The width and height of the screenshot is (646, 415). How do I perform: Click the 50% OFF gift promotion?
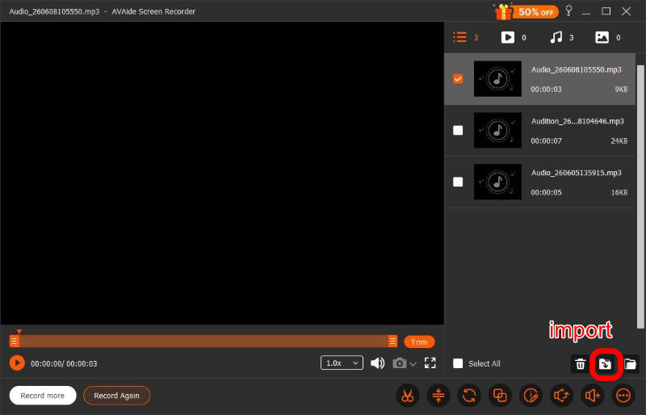526,11
